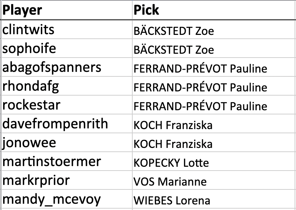Screen dimensions: 296x210
Task: Click the markrprior player cell
Action: (x=66, y=181)
